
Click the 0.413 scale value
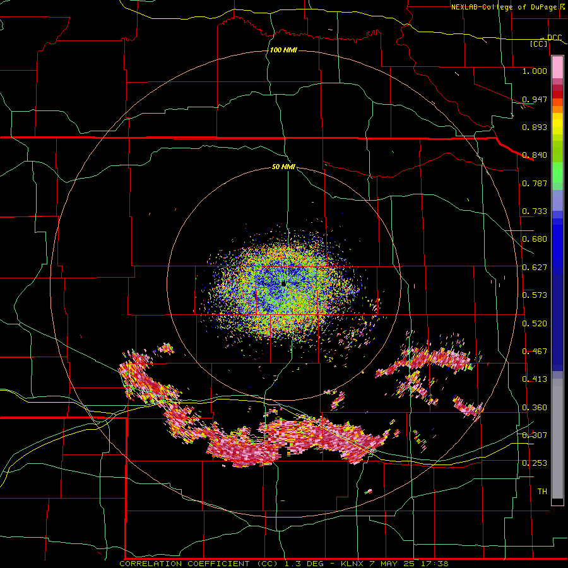coord(535,379)
